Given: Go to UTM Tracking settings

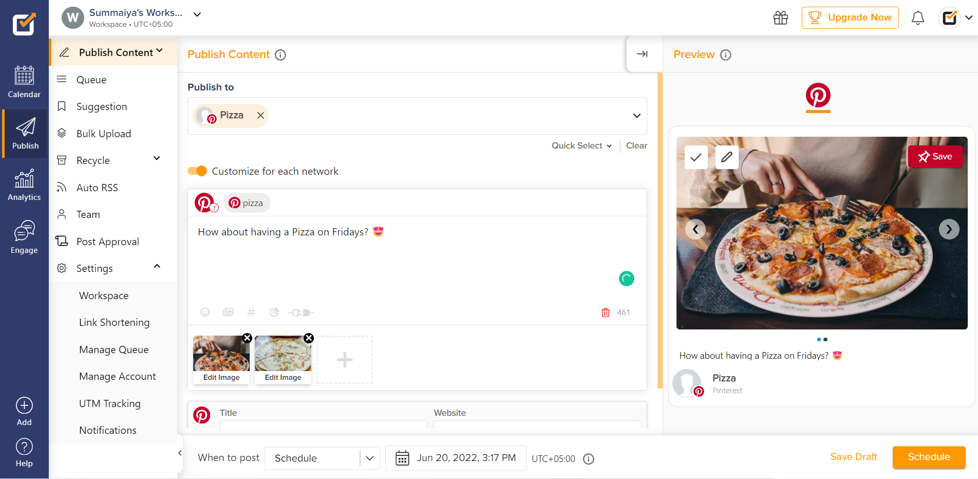Looking at the screenshot, I should point(109,403).
